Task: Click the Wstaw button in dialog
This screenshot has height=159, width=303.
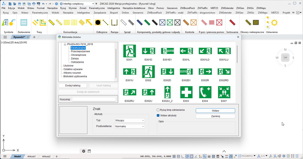Action: 215,111
